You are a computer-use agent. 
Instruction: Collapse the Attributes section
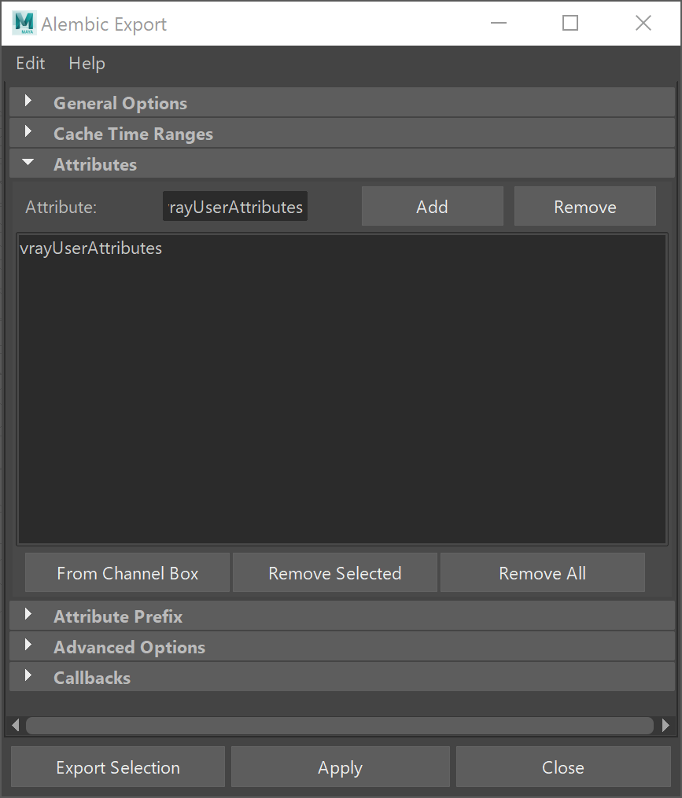point(341,164)
